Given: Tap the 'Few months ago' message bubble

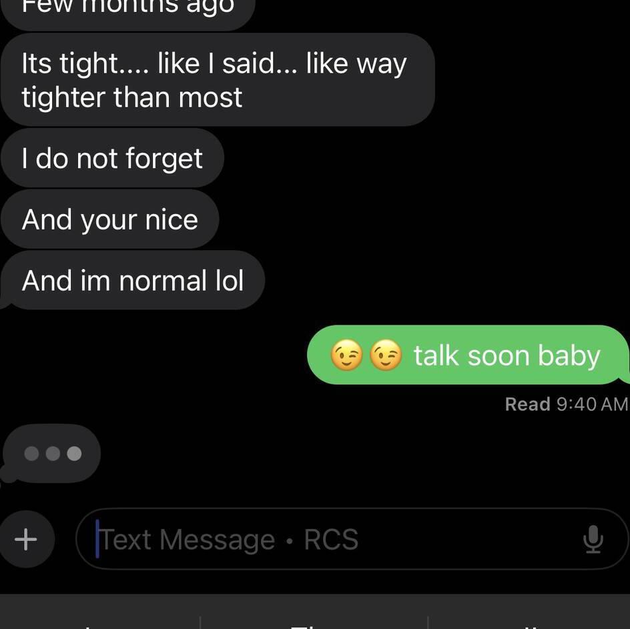Looking at the screenshot, I should click(127, 12).
